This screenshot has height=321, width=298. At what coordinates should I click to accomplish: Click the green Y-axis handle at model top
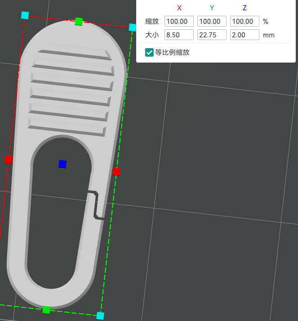coord(79,22)
